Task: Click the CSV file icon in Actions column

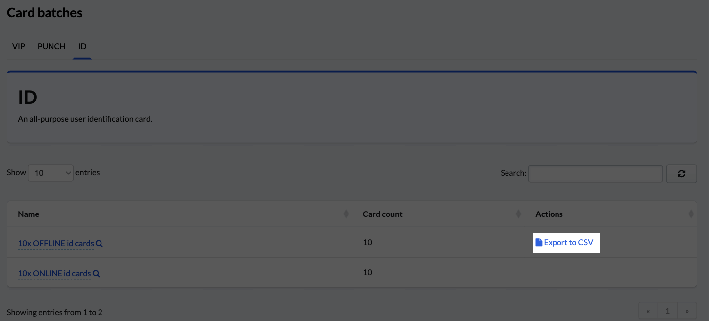Action: (539, 242)
